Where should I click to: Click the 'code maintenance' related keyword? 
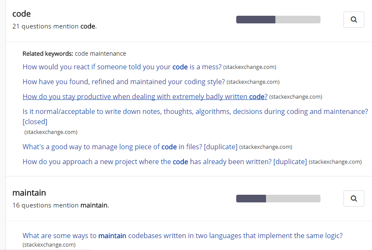click(100, 54)
